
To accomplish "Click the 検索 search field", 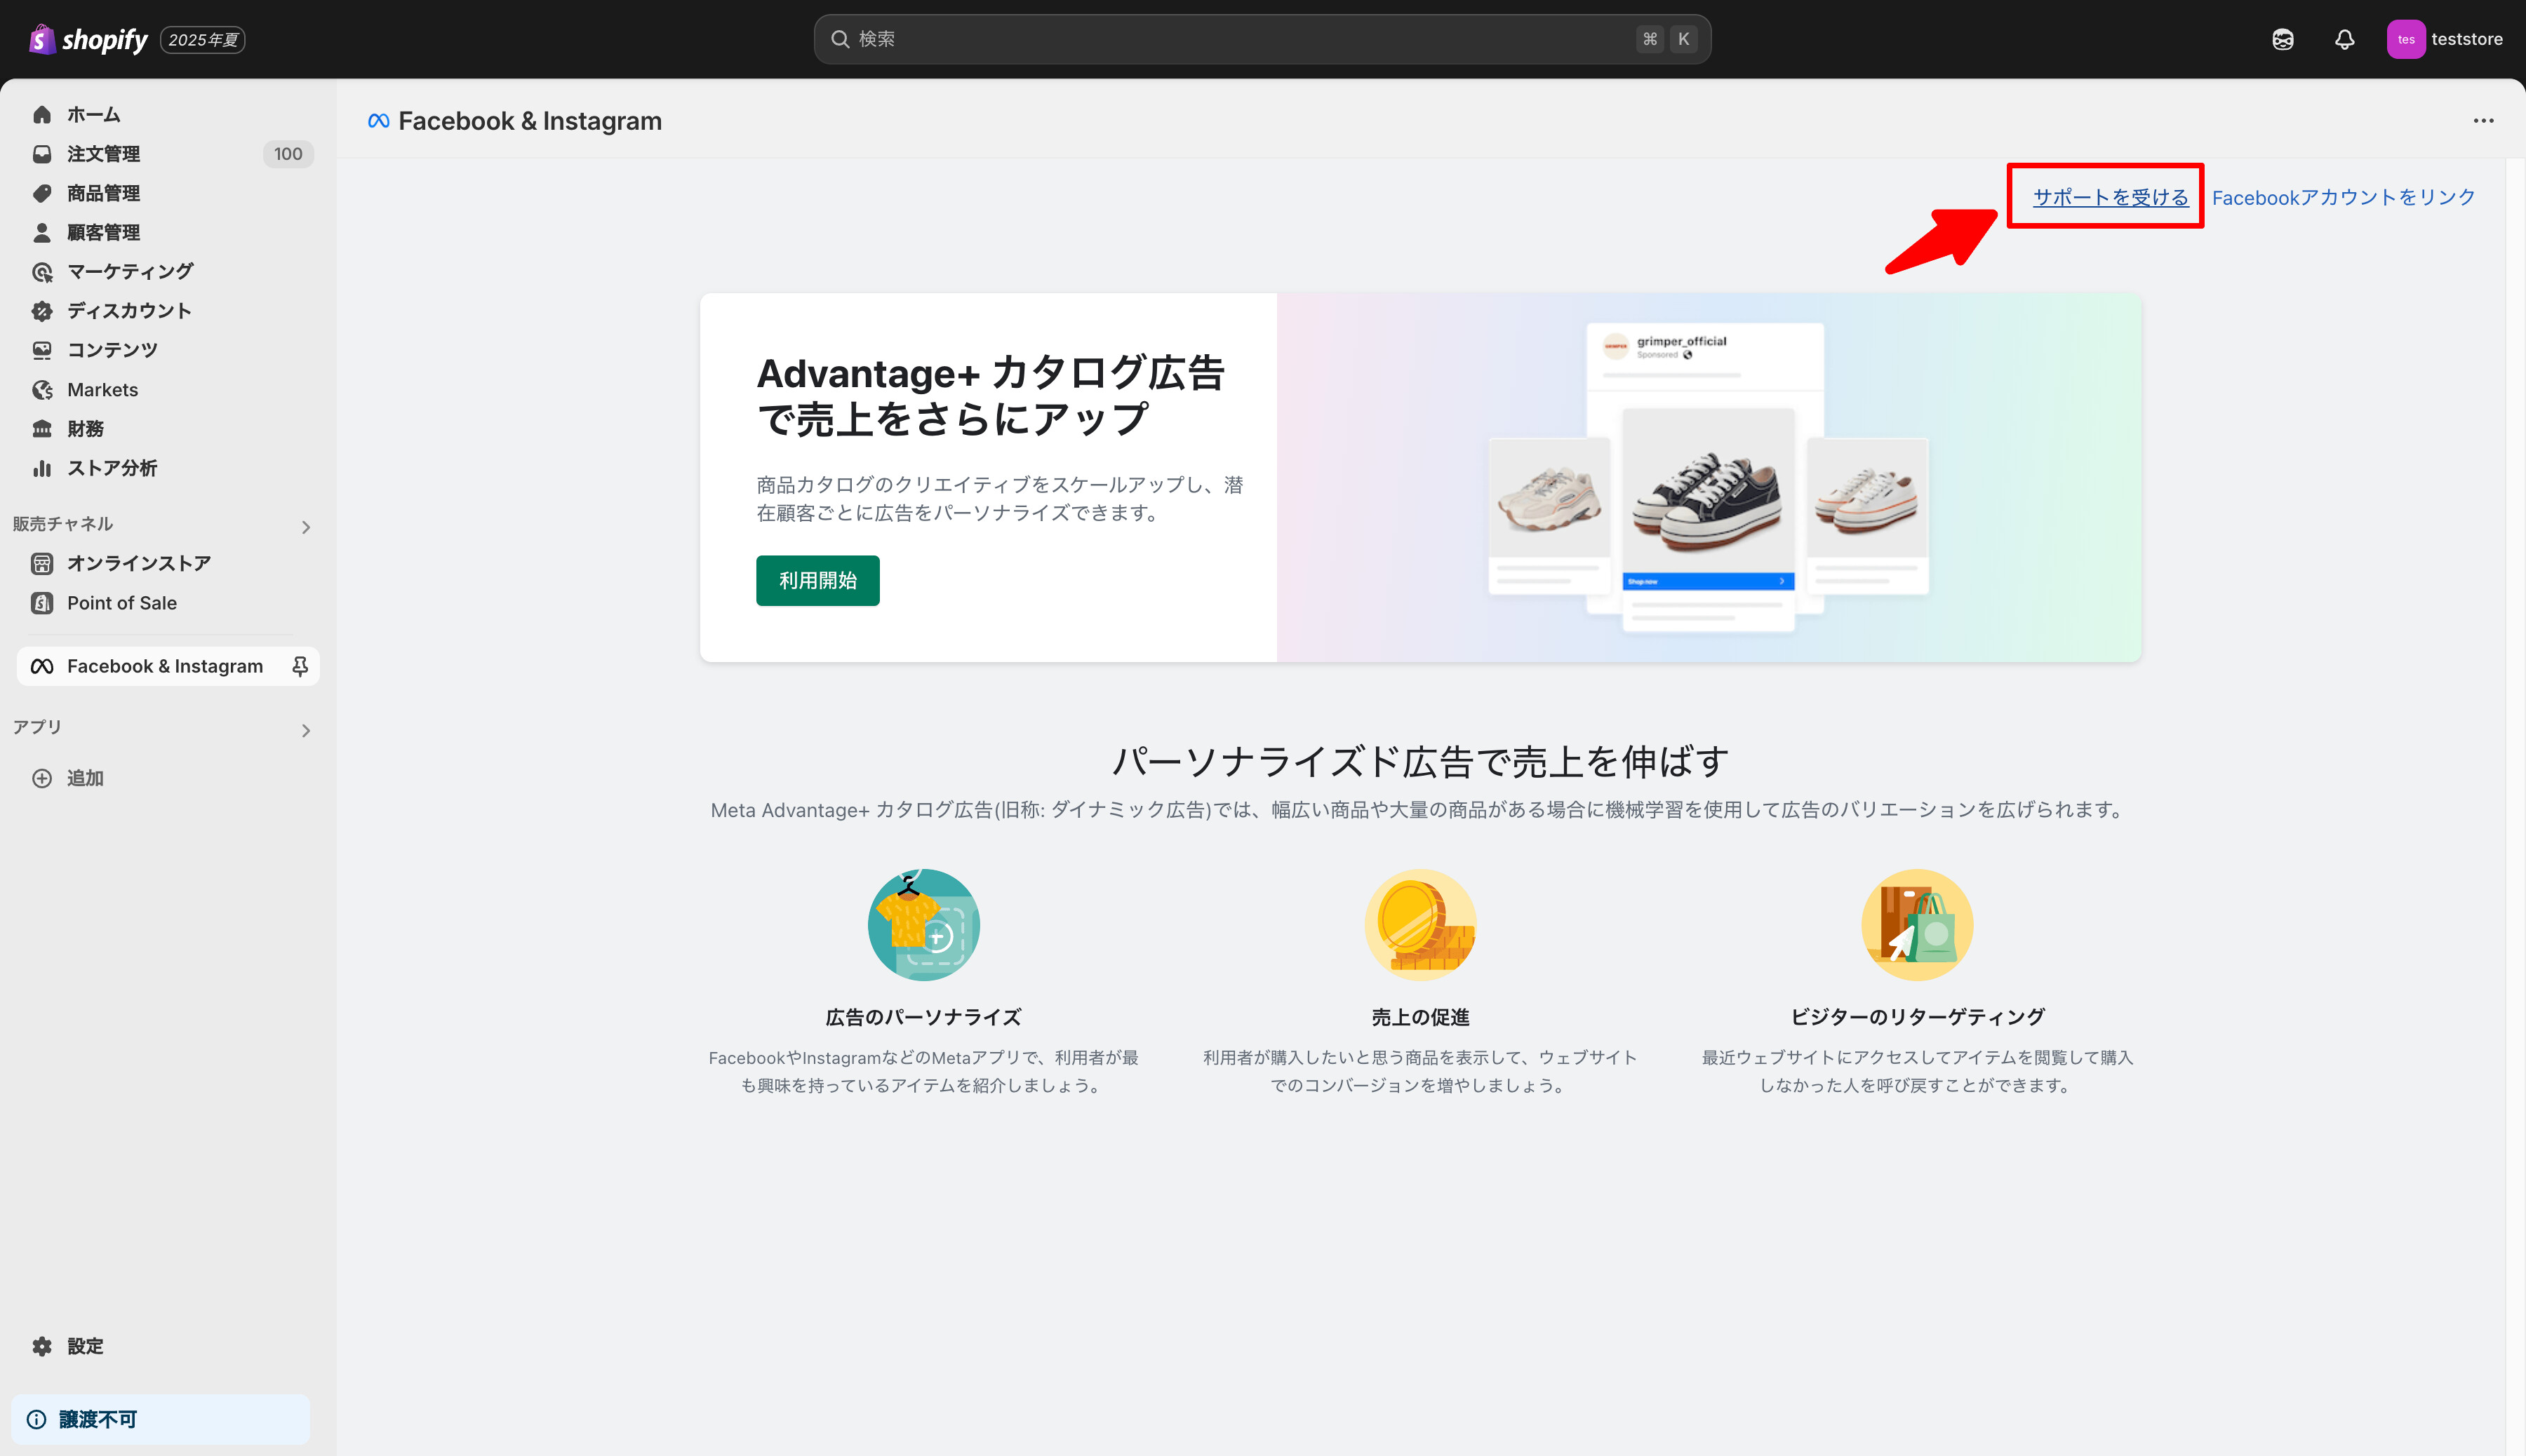I will [1262, 39].
